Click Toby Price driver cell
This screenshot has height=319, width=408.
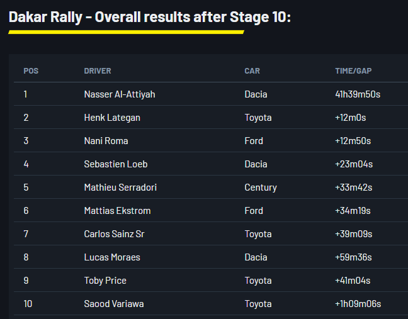[105, 281]
